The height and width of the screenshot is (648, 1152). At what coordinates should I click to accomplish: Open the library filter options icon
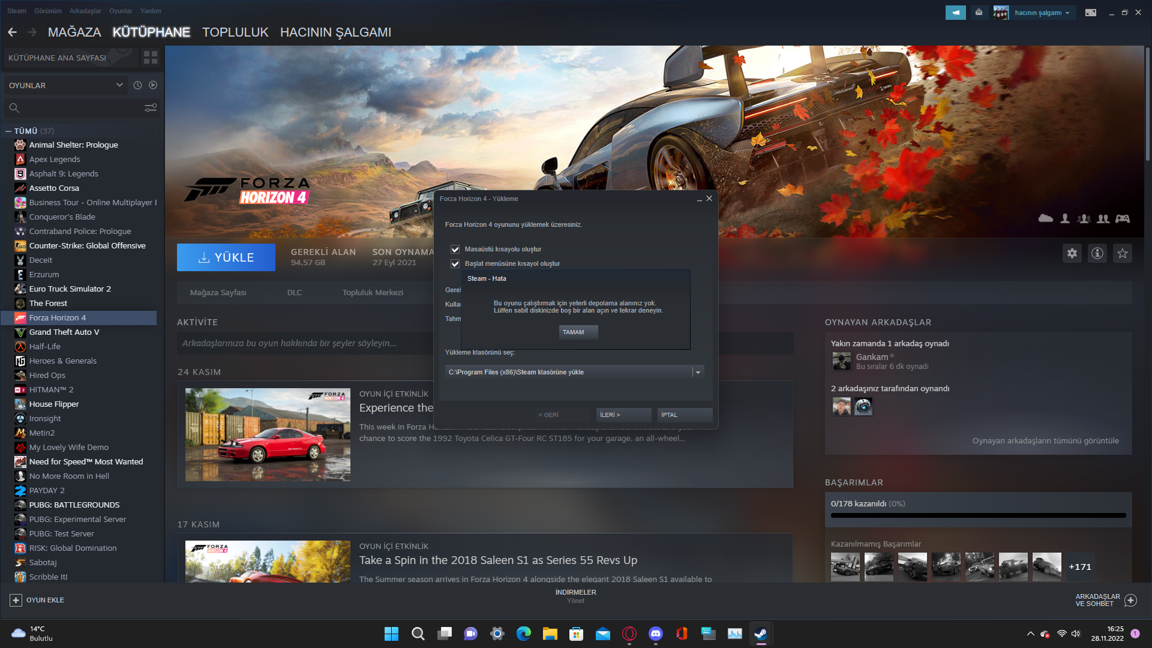tap(151, 108)
